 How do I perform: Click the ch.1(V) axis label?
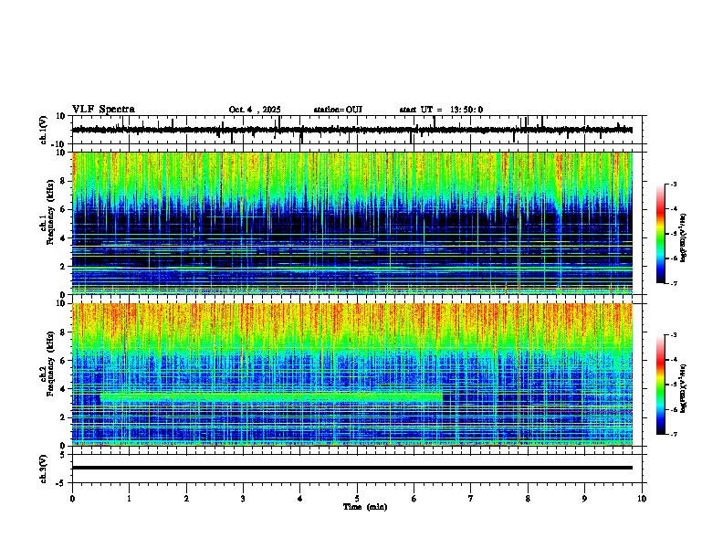coord(44,130)
